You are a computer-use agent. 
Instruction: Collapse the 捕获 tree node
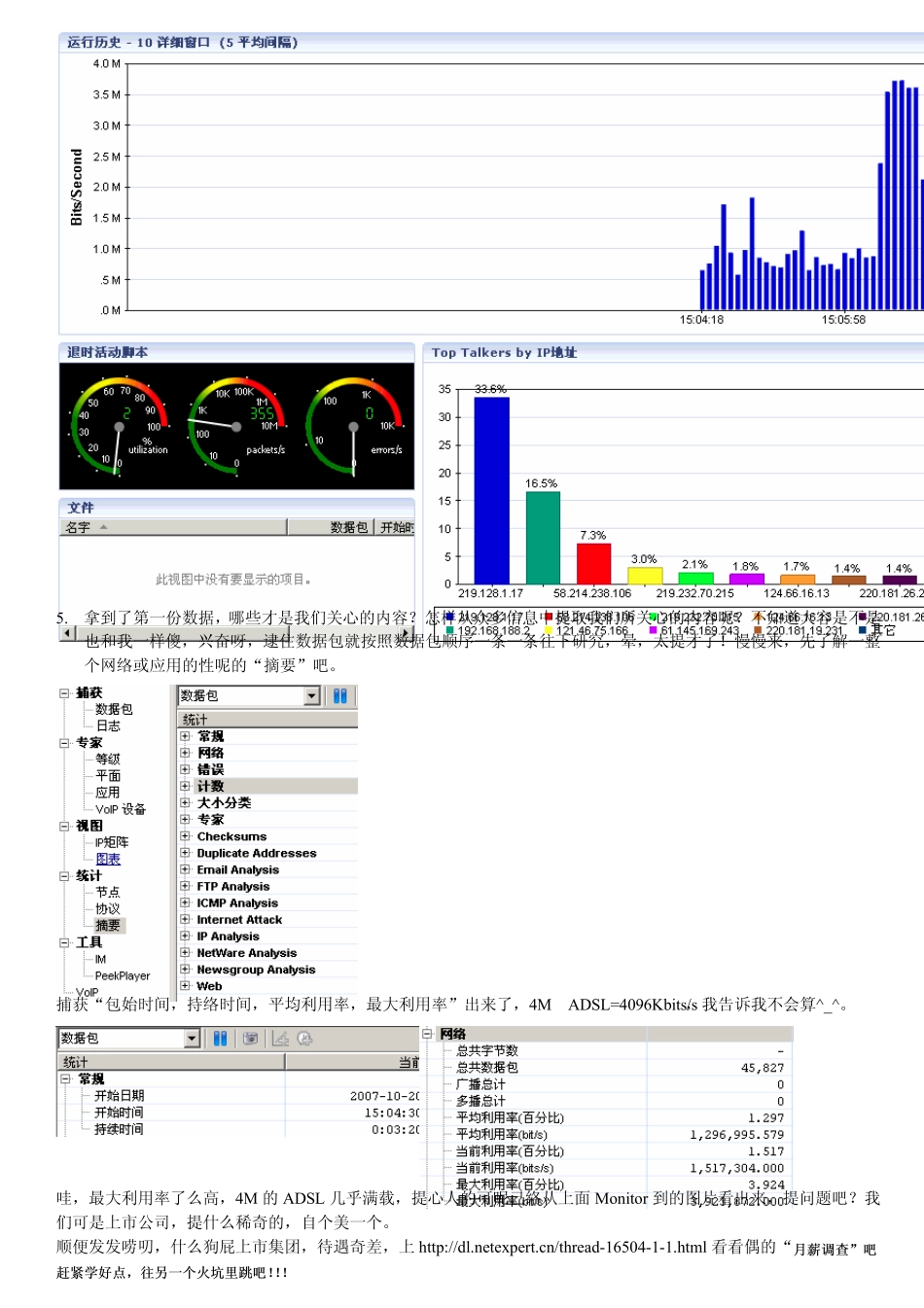coord(64,693)
